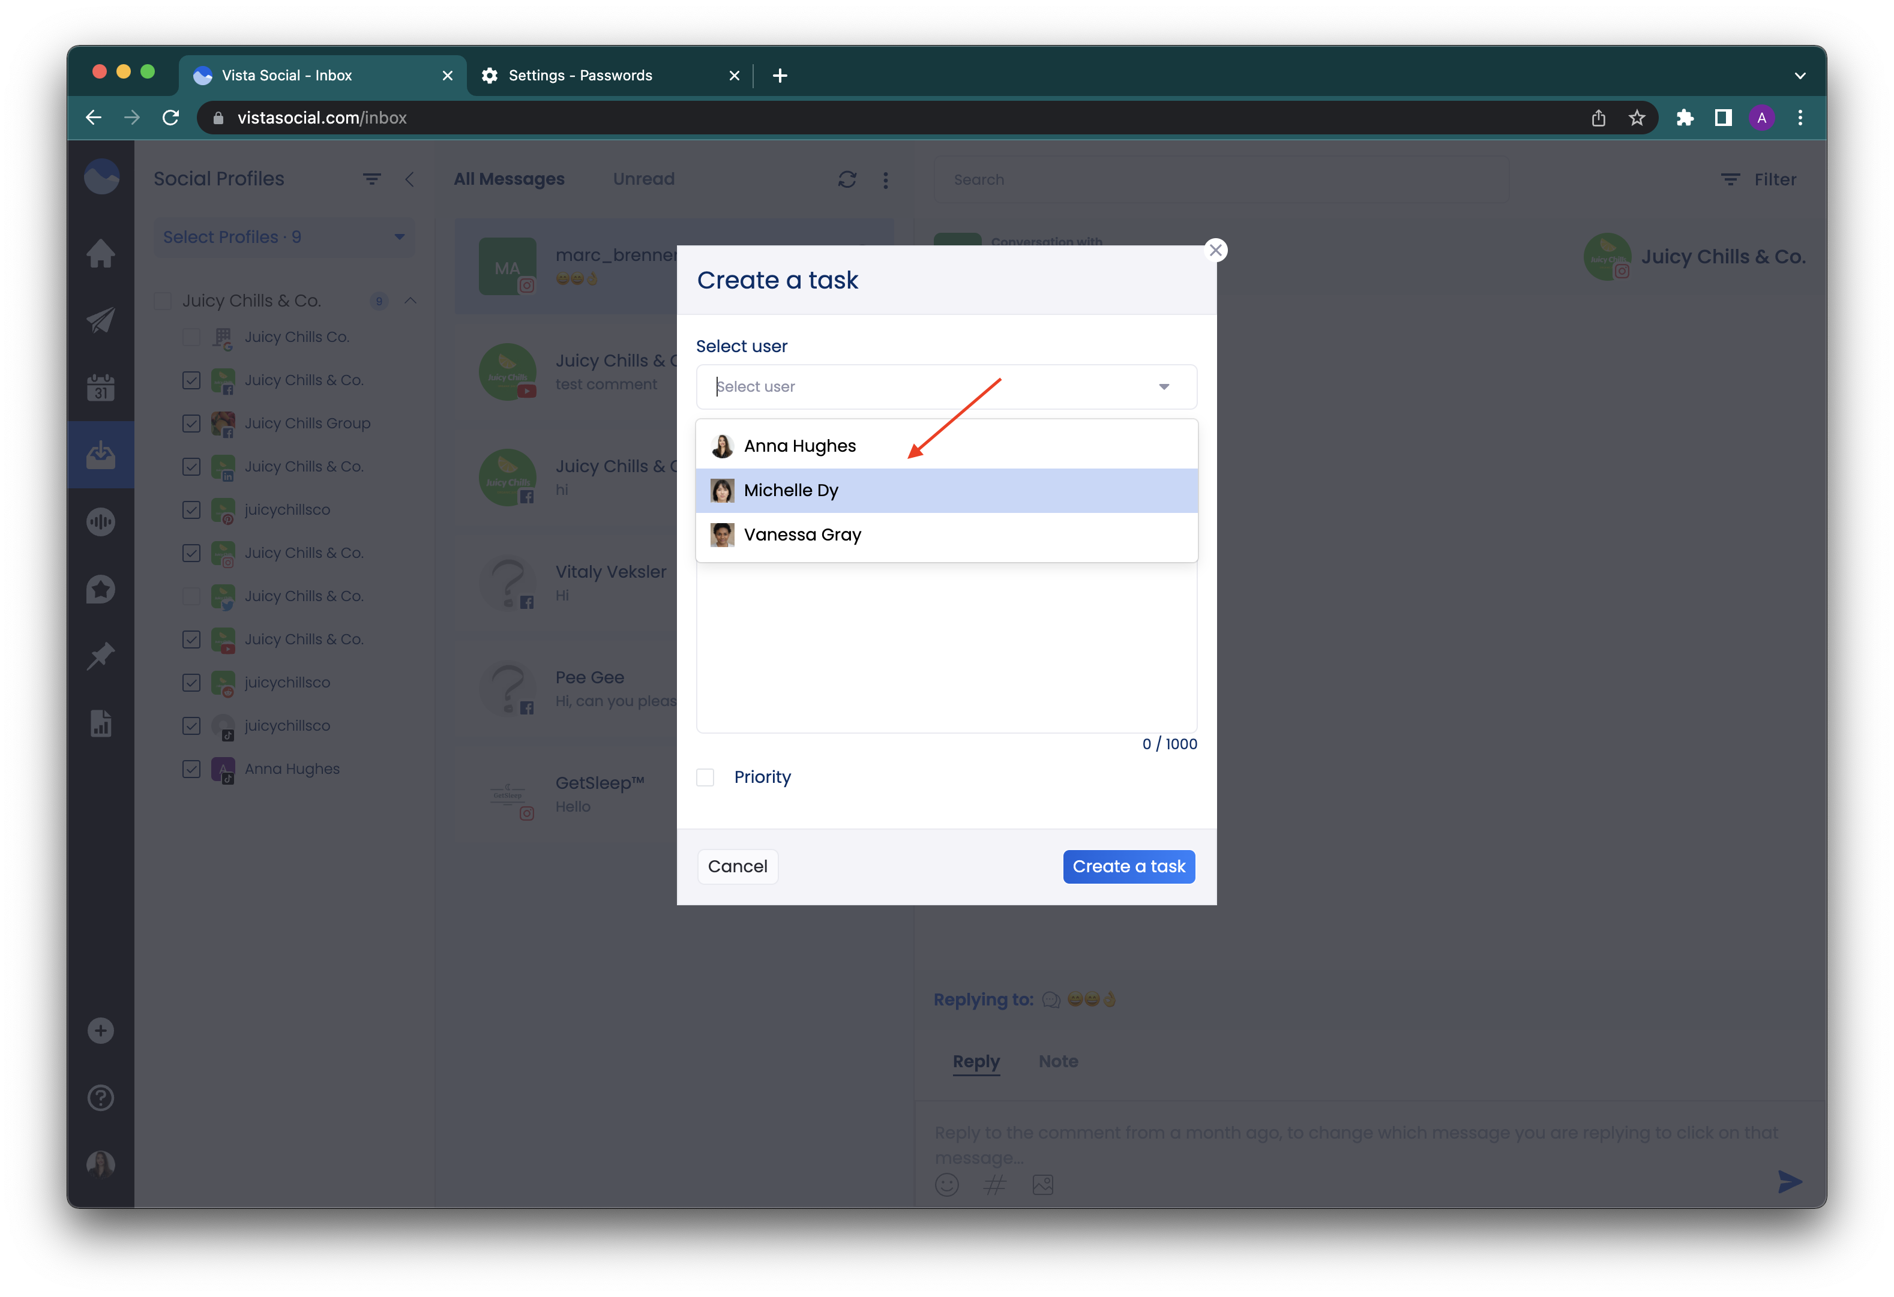Open the browser tab list chevron

click(x=1799, y=76)
